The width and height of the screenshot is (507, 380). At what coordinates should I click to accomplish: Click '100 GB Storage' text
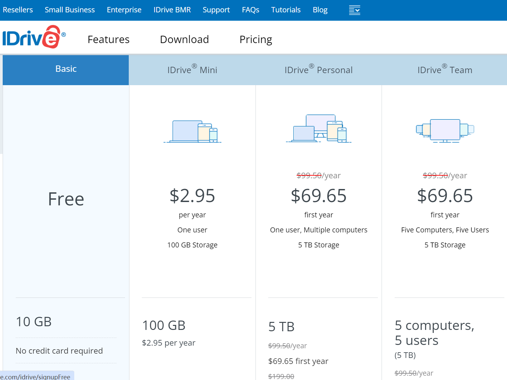[192, 245]
